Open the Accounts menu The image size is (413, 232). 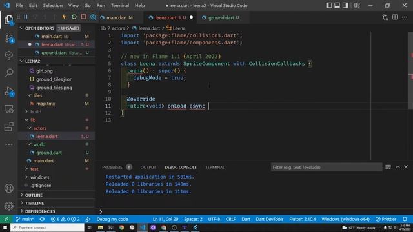pos(8,188)
